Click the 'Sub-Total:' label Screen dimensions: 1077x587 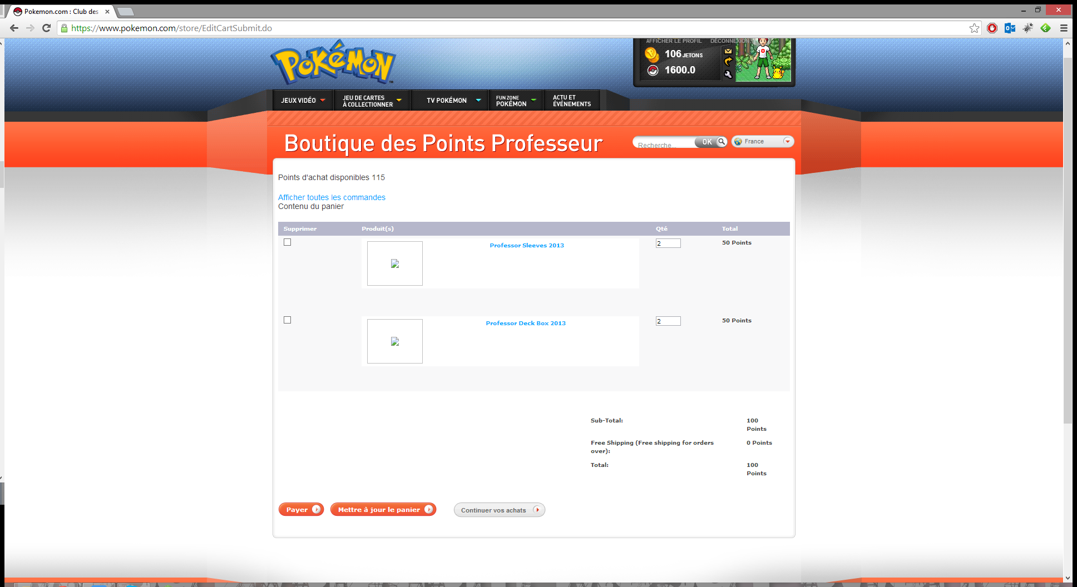point(607,421)
